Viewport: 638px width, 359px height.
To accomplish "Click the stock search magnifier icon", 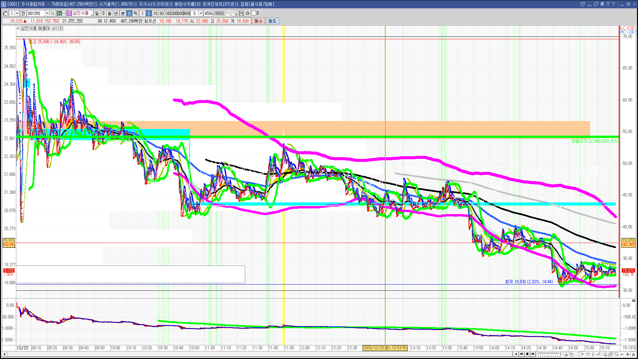I will click(x=53, y=13).
